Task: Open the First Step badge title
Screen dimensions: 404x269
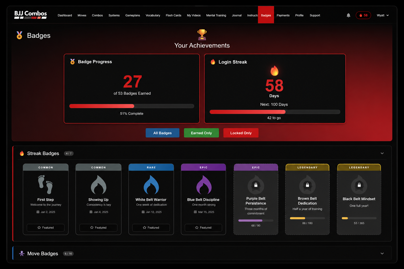Action: tap(46, 200)
